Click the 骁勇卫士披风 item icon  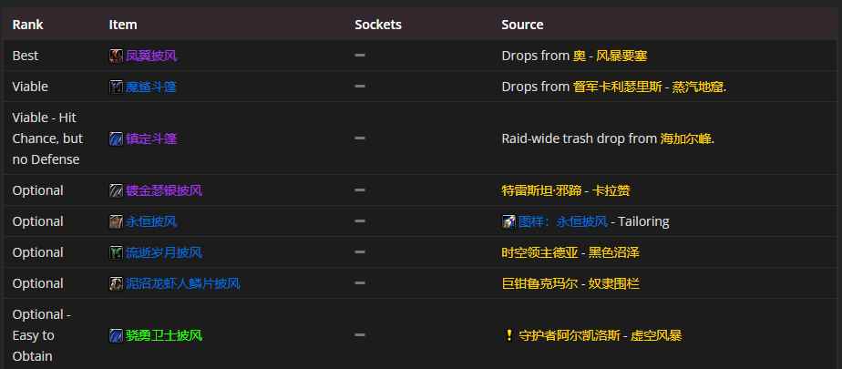pyautogui.click(x=116, y=335)
